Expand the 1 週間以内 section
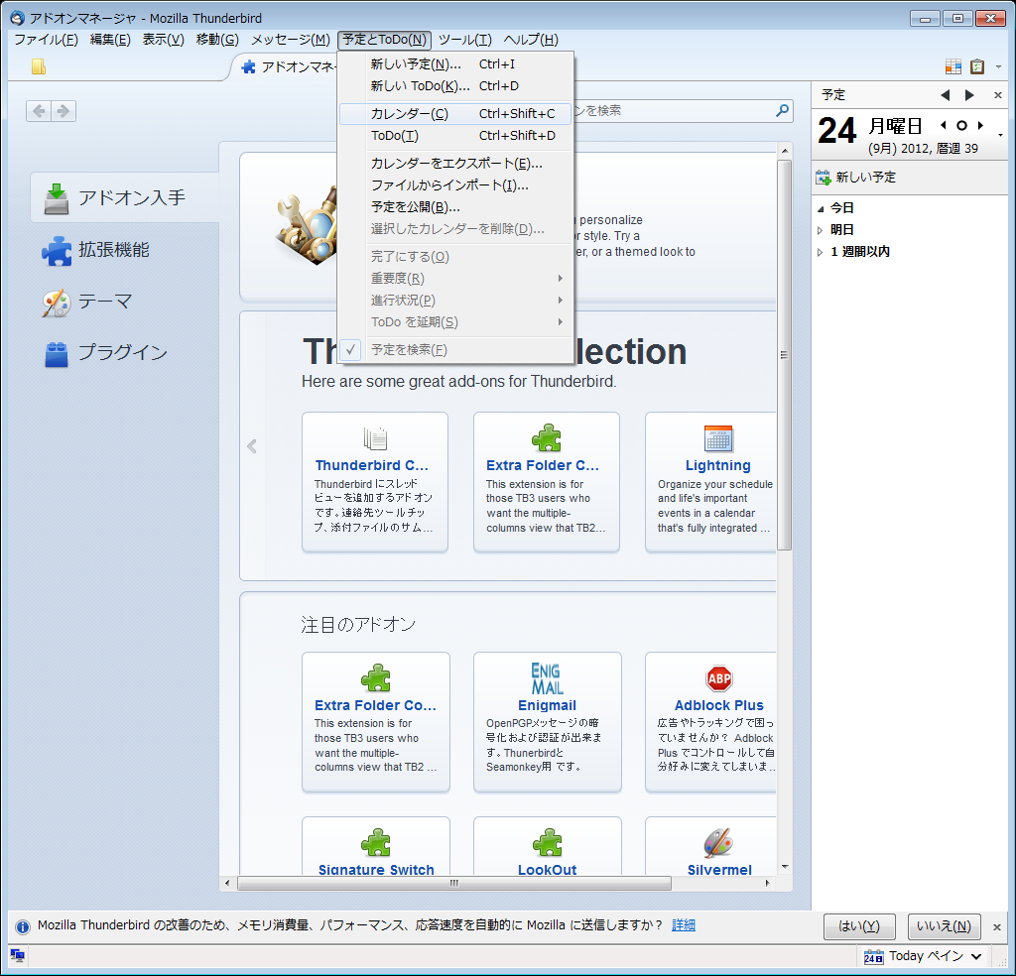1016x976 pixels. tap(821, 252)
